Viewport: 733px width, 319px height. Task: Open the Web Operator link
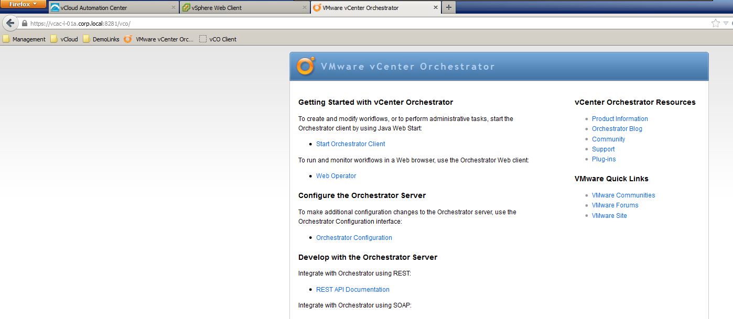coord(336,176)
